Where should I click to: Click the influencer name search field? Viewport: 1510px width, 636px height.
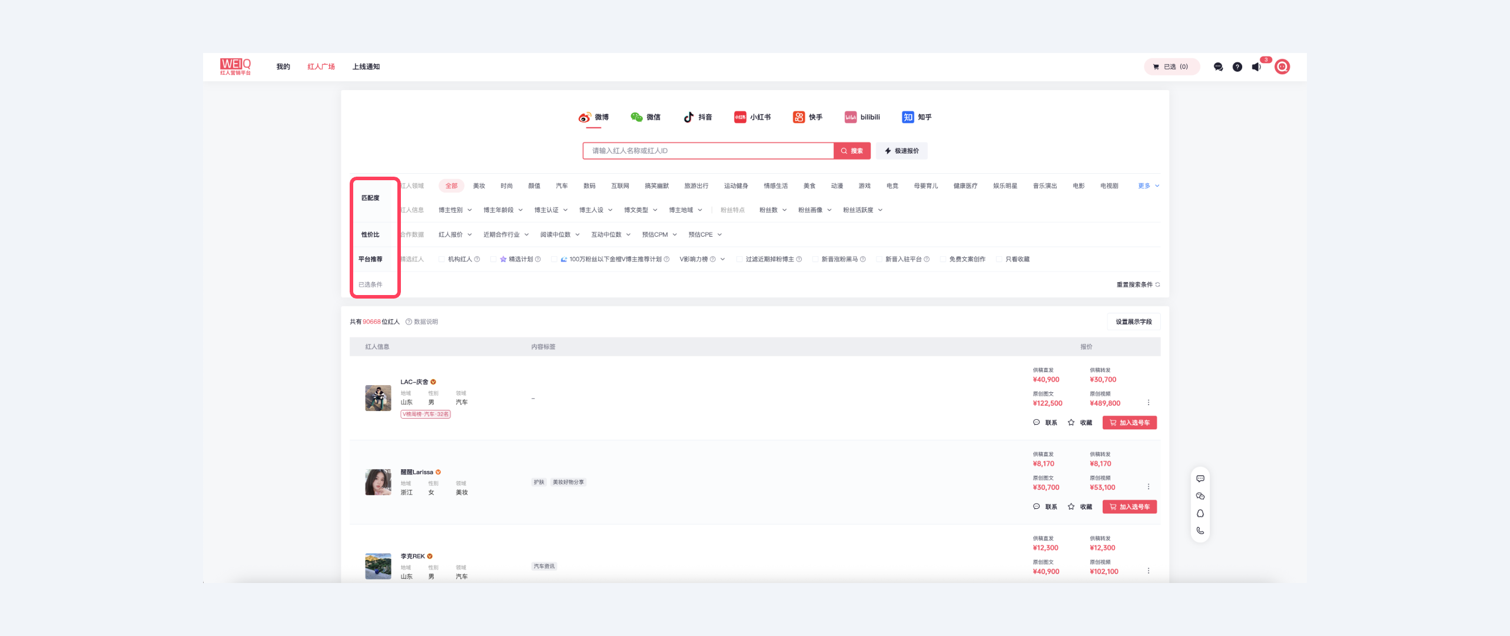(x=708, y=151)
